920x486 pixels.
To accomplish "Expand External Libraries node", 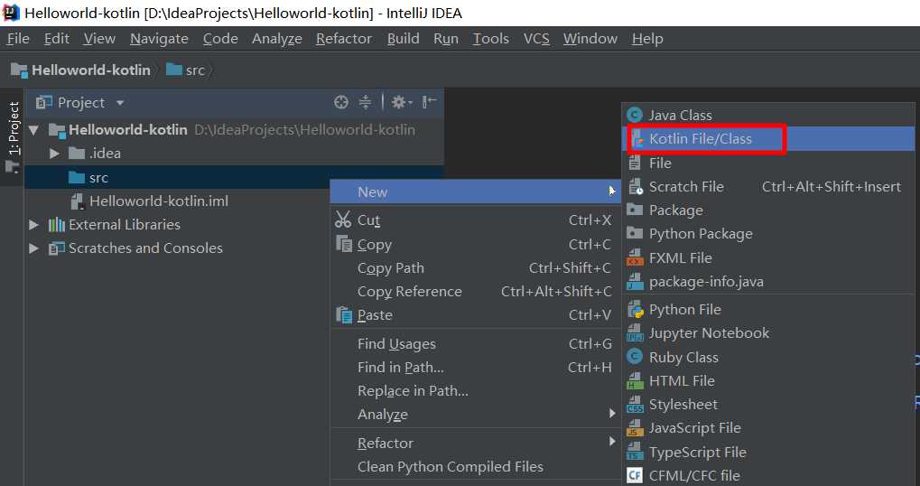I will pos(34,224).
